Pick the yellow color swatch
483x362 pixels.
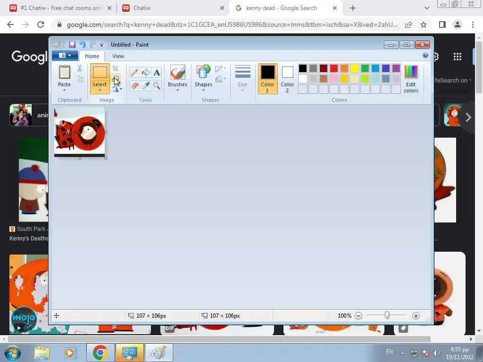(355, 68)
